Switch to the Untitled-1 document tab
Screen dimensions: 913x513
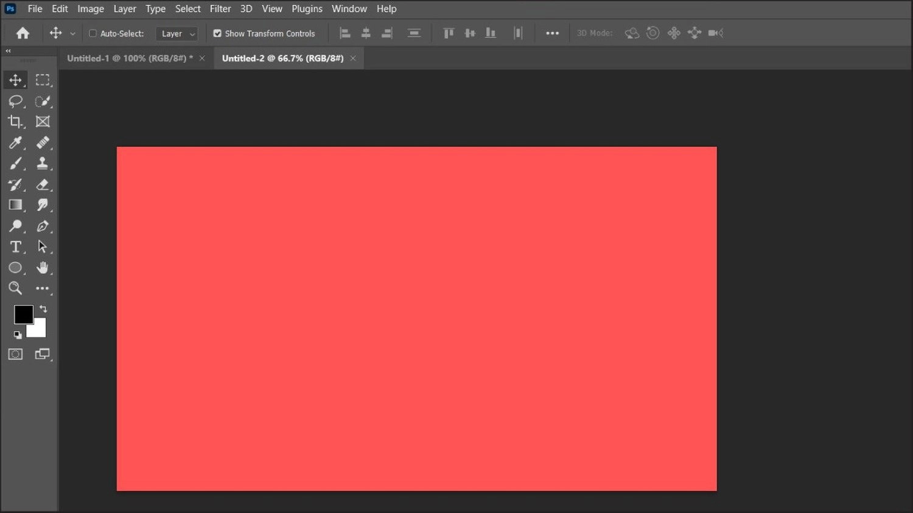tap(130, 58)
